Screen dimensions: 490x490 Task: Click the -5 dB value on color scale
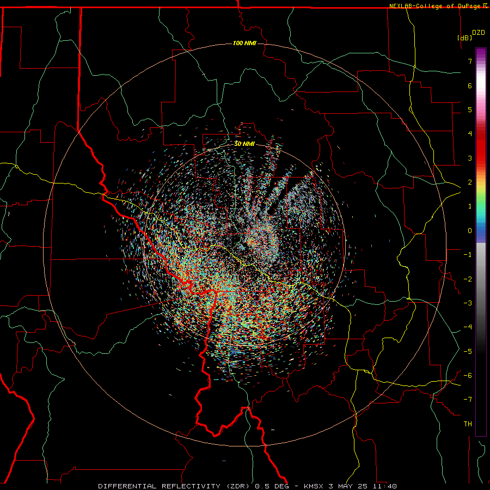click(468, 352)
